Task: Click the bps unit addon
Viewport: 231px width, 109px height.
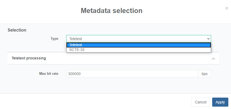Action: [x=204, y=74]
